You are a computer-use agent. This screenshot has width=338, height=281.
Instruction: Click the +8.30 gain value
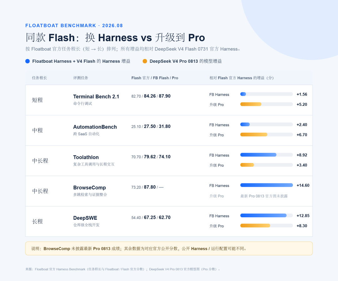302,225
